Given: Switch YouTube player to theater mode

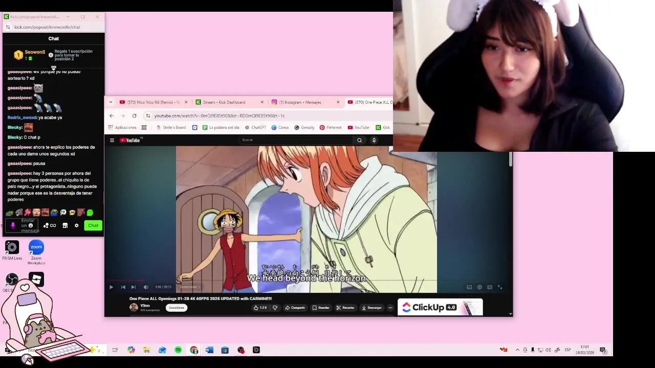Looking at the screenshot, I should 490,287.
